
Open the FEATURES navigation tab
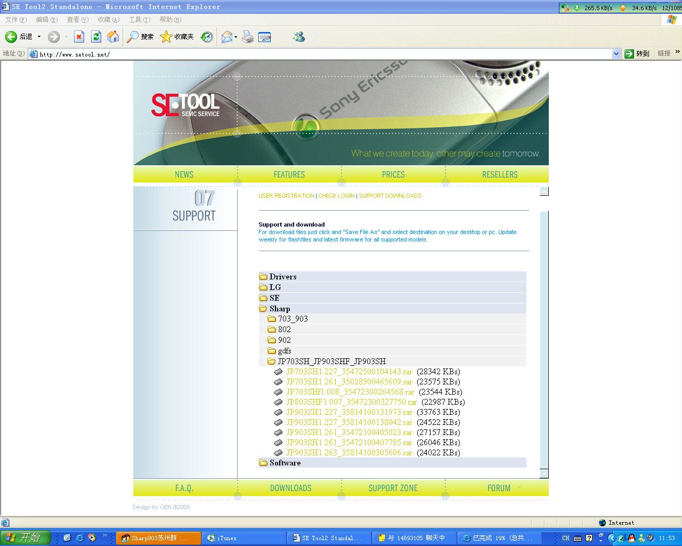coord(289,174)
